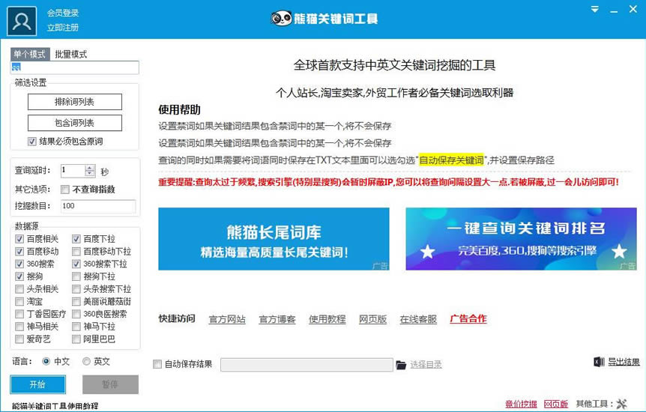
Task: Click the folder icon beside 选择目录
Action: point(401,365)
